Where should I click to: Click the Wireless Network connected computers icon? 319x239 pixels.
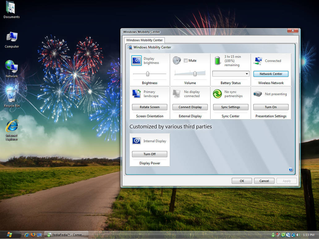[x=258, y=61]
